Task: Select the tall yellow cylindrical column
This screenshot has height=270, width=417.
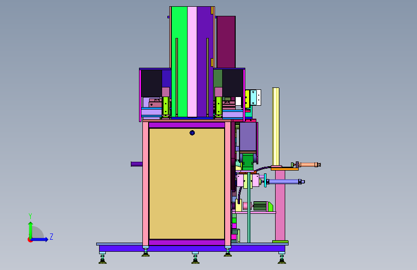Action: (276, 126)
